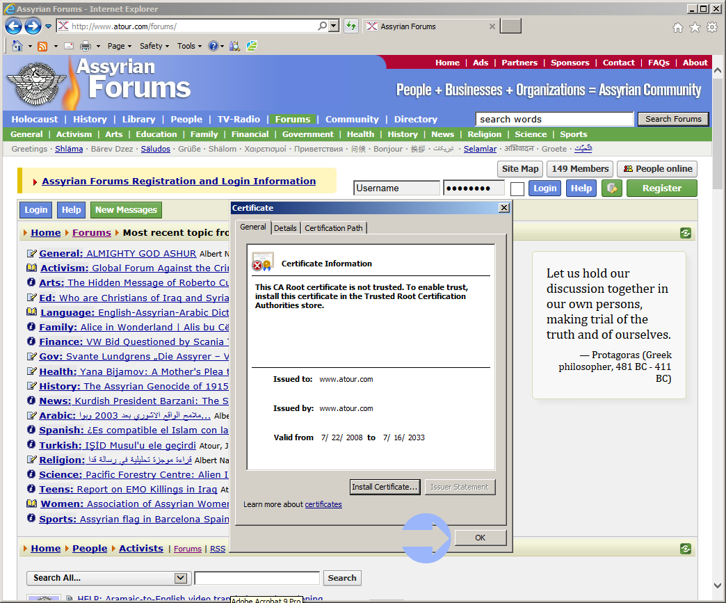Switch to the Certification Path tab
726x603 pixels.
pos(333,228)
